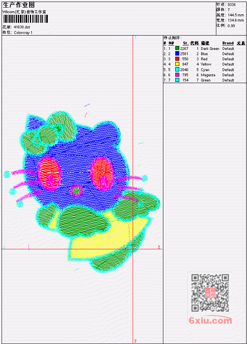Click the "Colorway 1" label
The height and width of the screenshot is (344, 247).
[x=23, y=33]
